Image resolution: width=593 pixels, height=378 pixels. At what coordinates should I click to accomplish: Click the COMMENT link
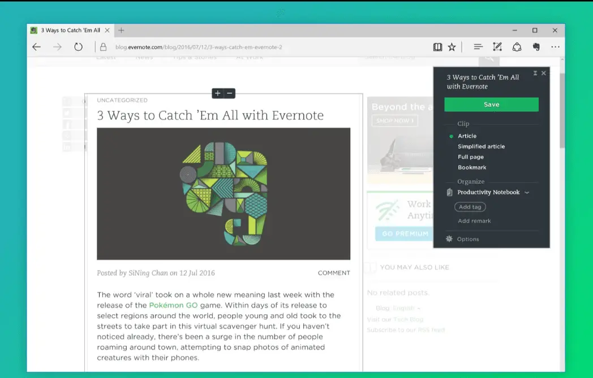pyautogui.click(x=334, y=273)
